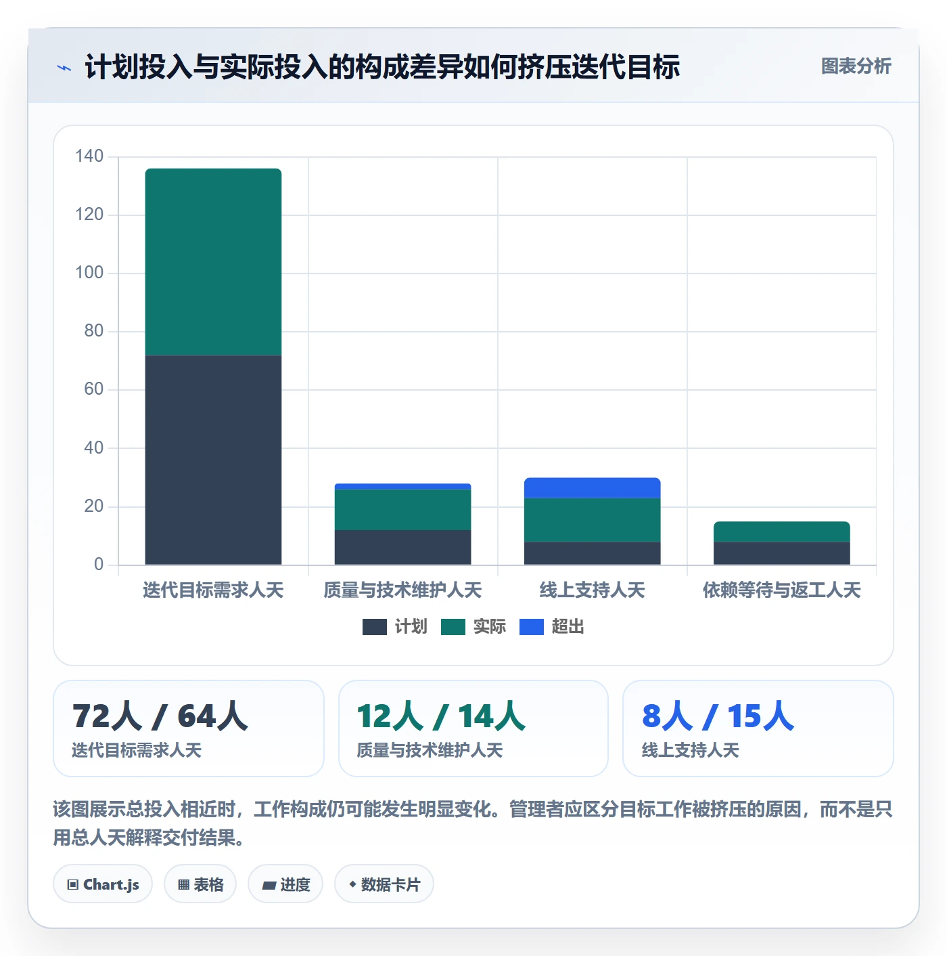947x956 pixels.
Task: Click the dark 计划 segment of 迭代目标需求人天 bar
Action: tap(213, 460)
